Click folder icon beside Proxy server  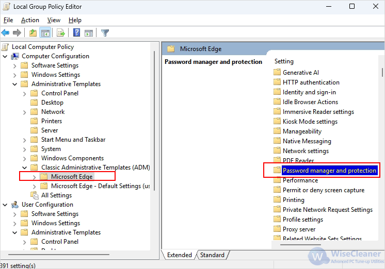click(x=277, y=229)
